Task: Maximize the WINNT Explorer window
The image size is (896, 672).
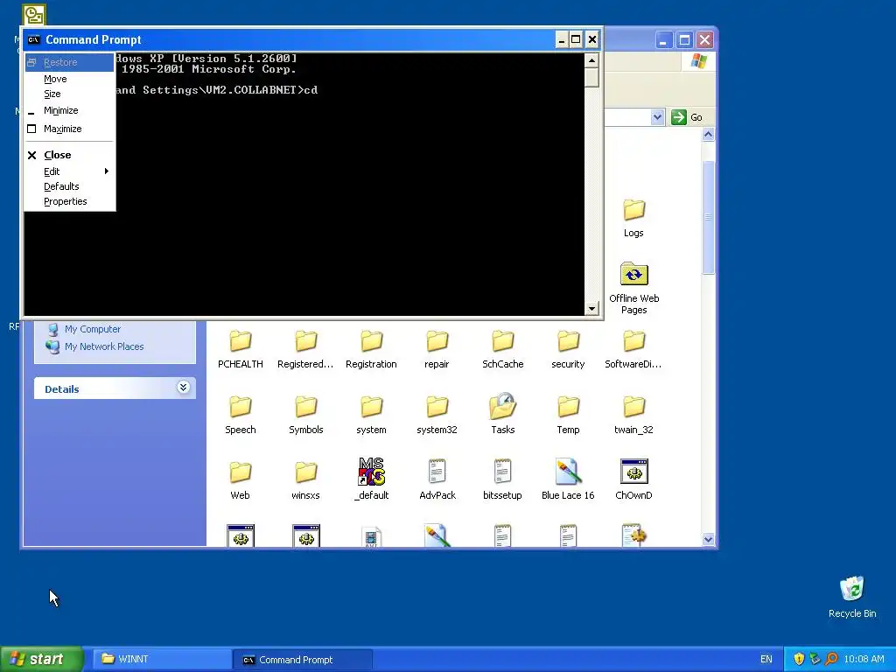Action: [x=684, y=40]
